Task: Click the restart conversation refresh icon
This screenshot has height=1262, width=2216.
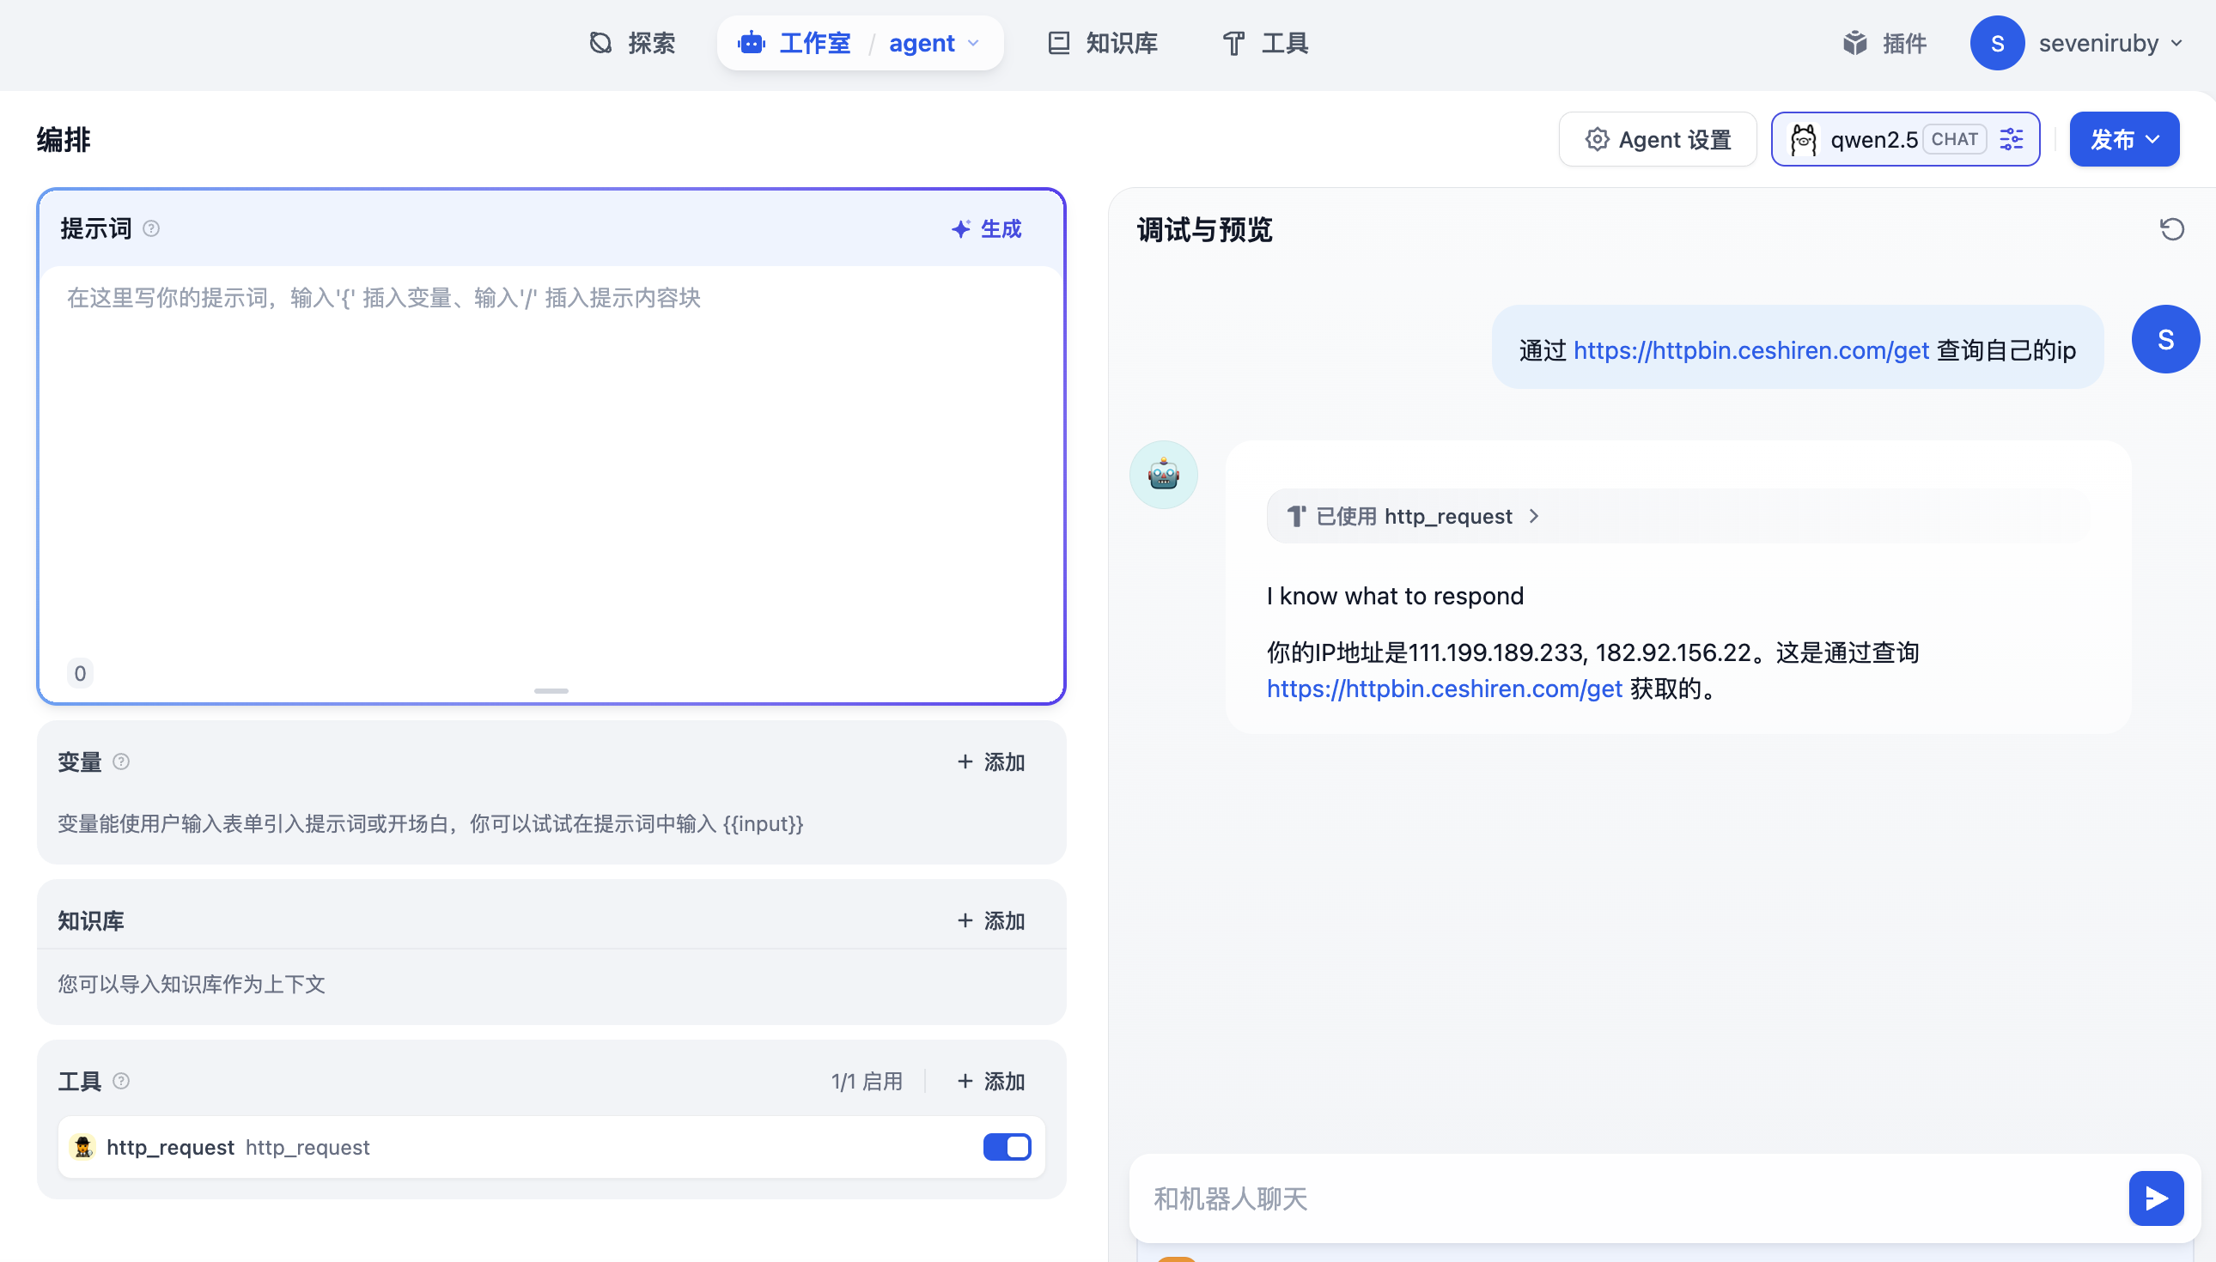Action: (x=2171, y=230)
